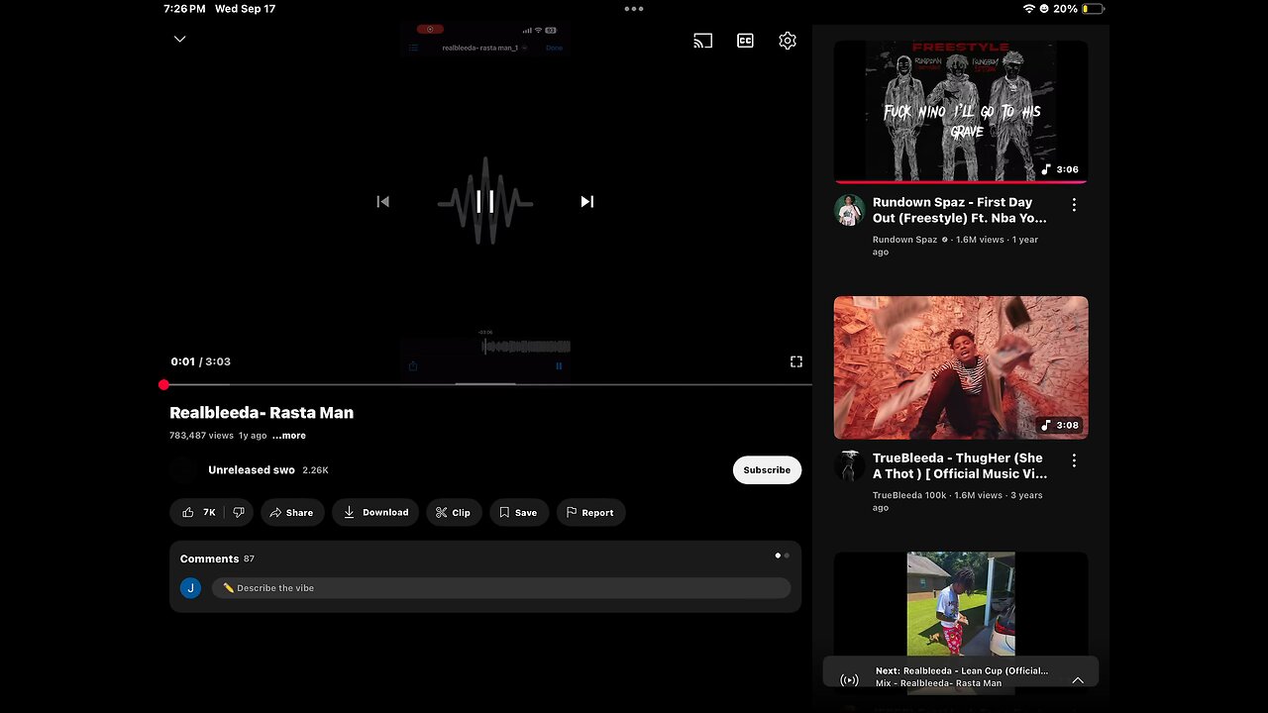Download the video

coord(375,513)
